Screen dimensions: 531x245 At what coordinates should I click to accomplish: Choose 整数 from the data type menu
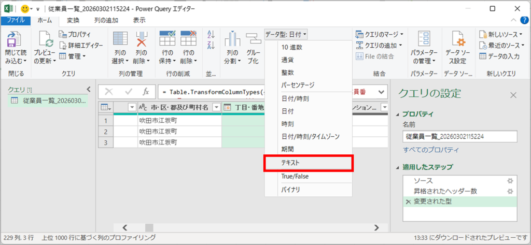click(288, 71)
